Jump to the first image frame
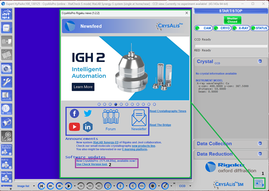 tap(42, 186)
